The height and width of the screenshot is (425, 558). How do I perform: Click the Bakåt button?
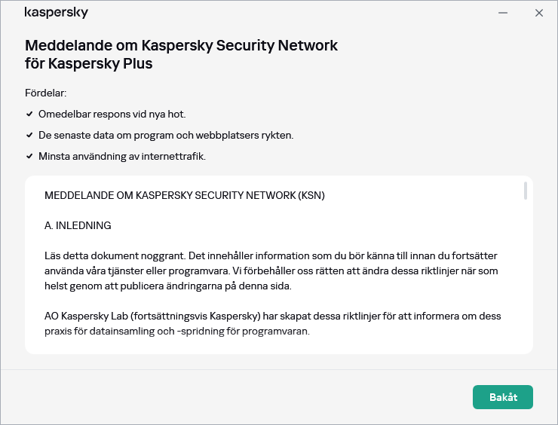click(x=502, y=397)
